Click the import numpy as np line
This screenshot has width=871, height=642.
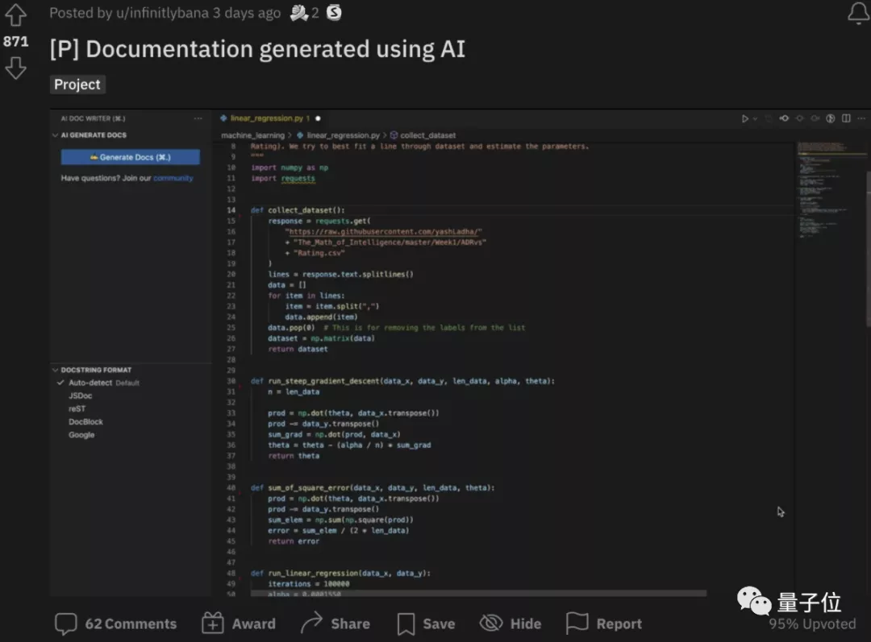pyautogui.click(x=290, y=168)
